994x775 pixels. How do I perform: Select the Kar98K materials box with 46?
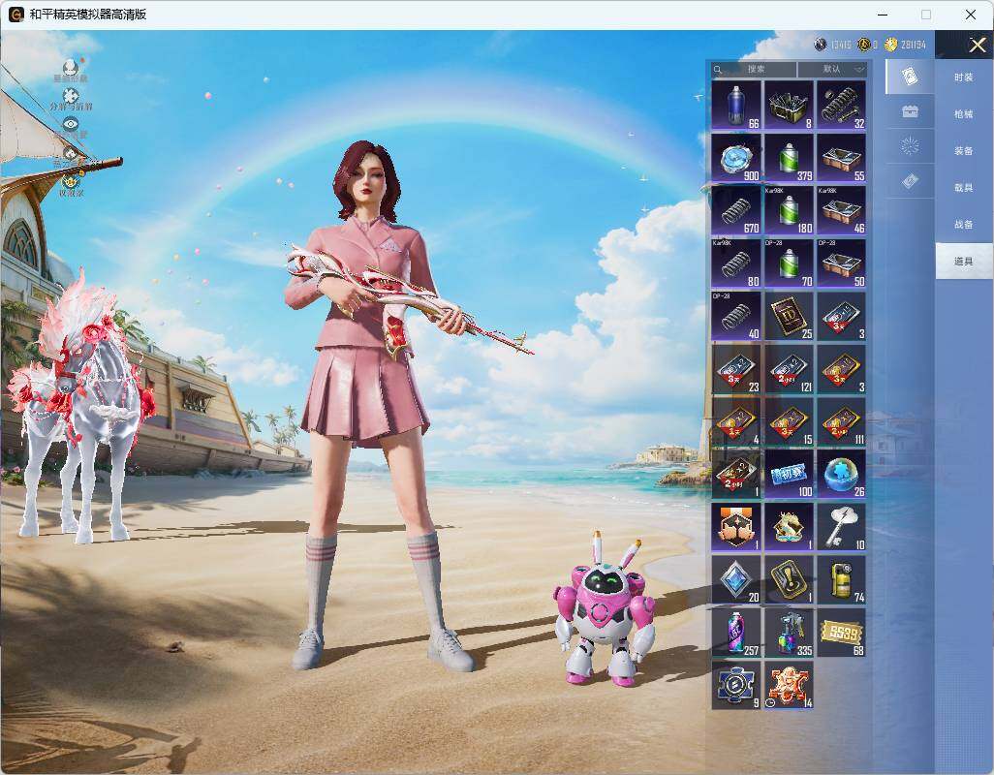pos(841,210)
